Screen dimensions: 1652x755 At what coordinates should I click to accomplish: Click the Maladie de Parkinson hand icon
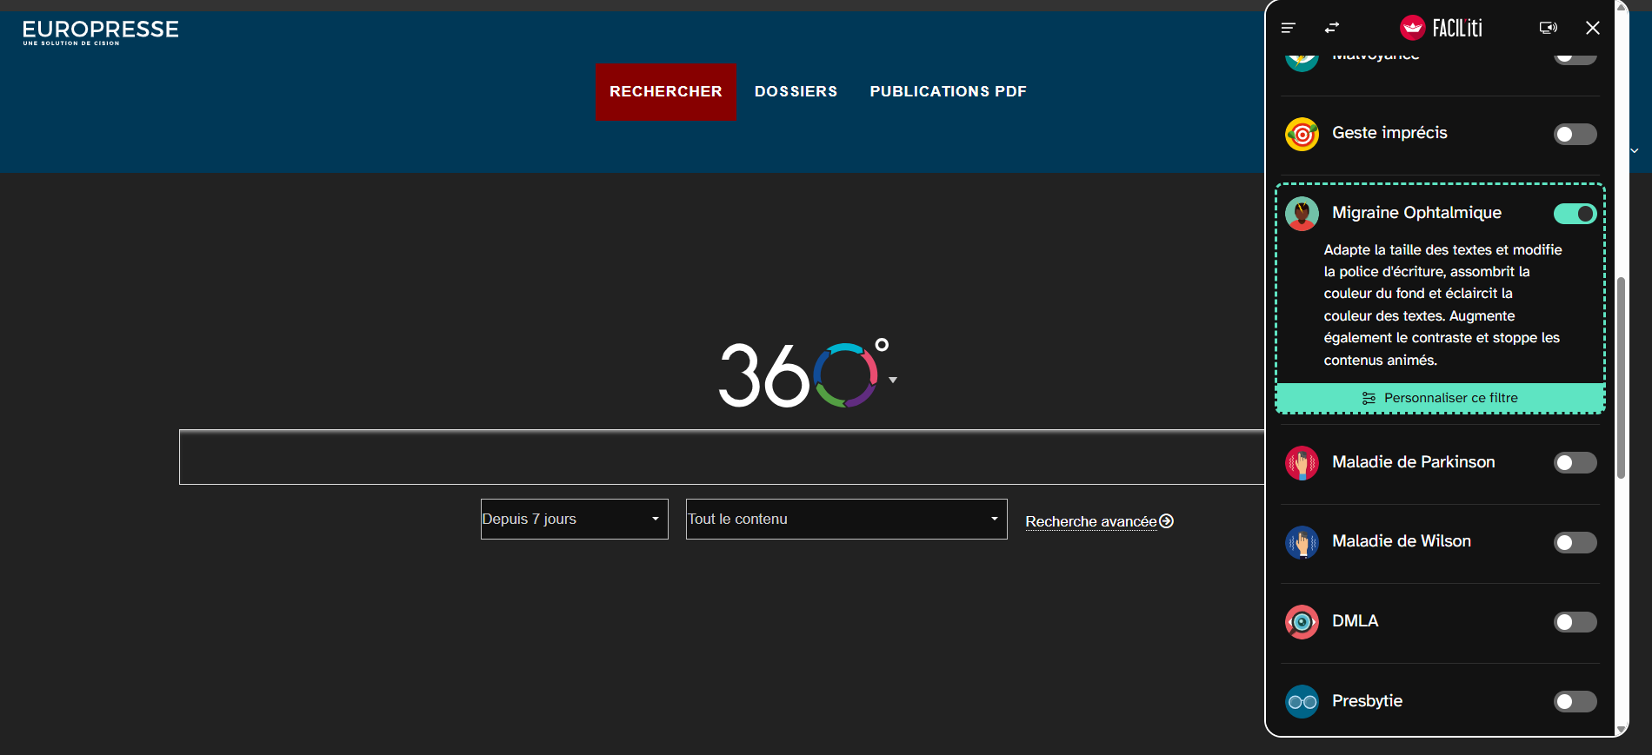coord(1302,463)
